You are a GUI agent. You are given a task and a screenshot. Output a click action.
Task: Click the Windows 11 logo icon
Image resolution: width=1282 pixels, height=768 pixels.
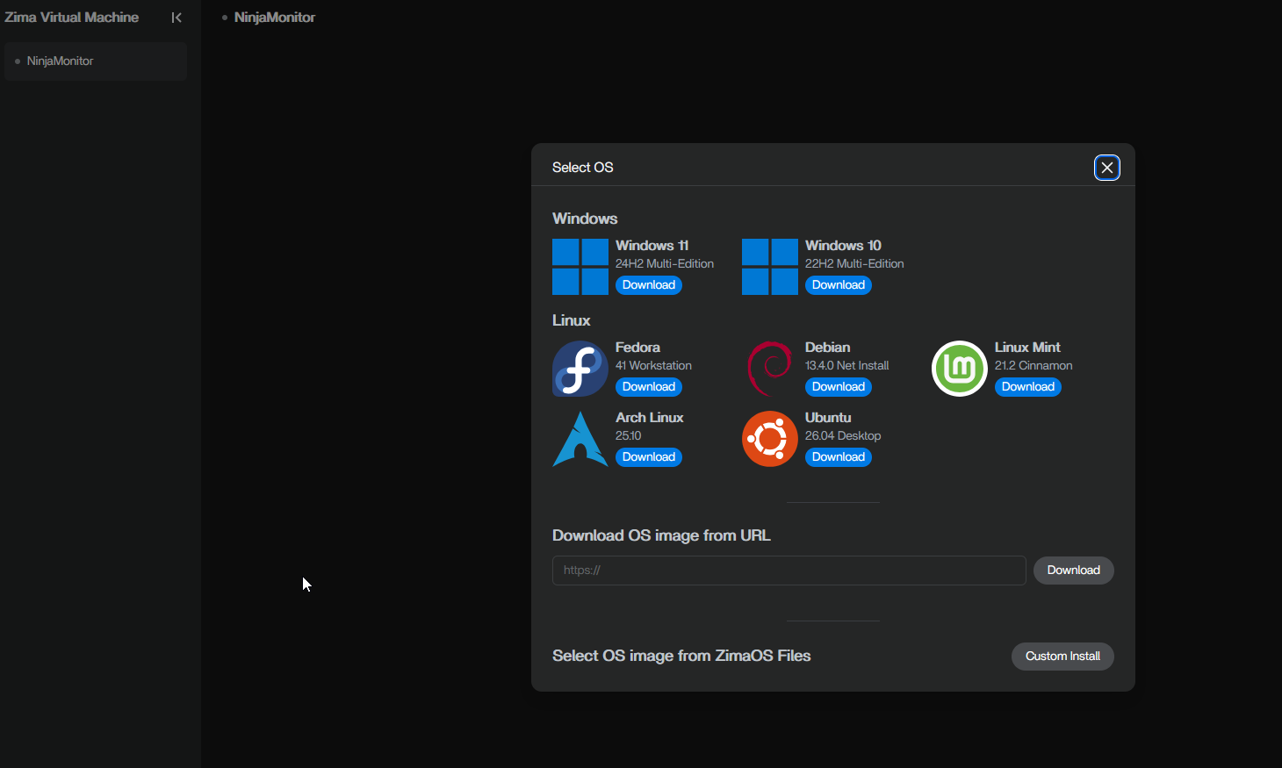(x=580, y=267)
